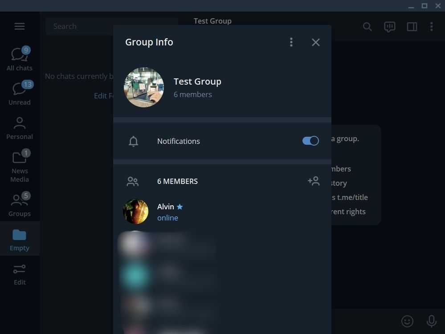This screenshot has width=445, height=334.
Task: Click Edit folders icon in sidebar
Action: click(20, 273)
